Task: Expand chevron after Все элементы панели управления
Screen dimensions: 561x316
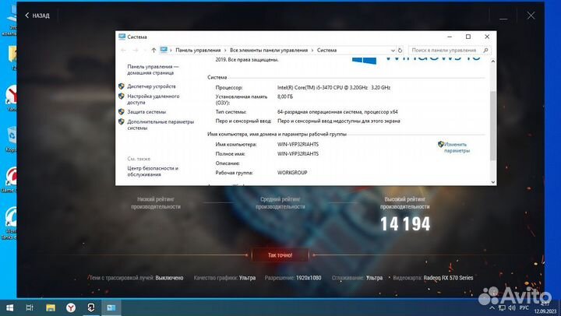Action: pos(312,51)
